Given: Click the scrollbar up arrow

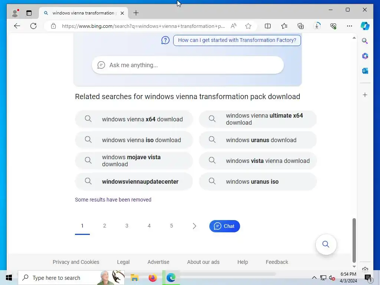Looking at the screenshot, I should tap(354, 38).
